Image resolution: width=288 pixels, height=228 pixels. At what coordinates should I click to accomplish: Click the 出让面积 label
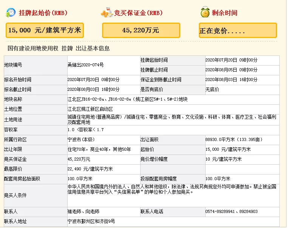pos(150,140)
